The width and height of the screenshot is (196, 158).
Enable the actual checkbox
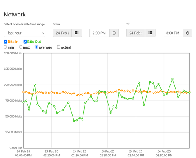point(59,47)
